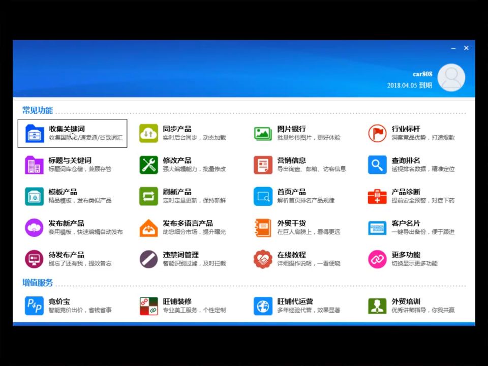Click the 违禁词管理 prohibition icon
The image size is (488, 366).
tap(148, 259)
